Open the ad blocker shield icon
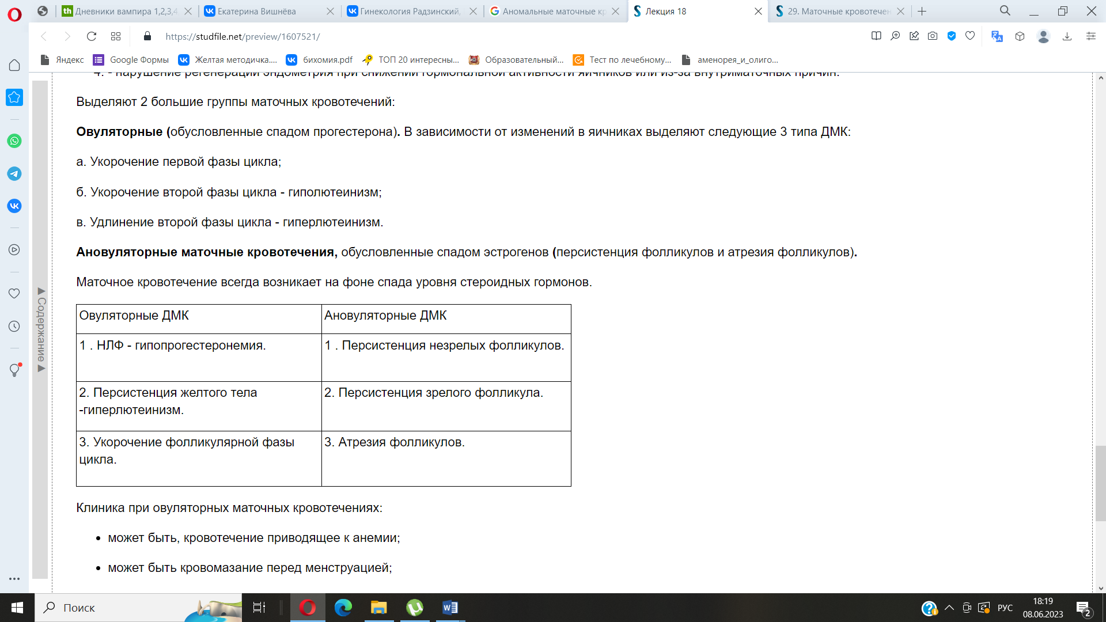Screen dimensions: 1106x622 (952, 36)
